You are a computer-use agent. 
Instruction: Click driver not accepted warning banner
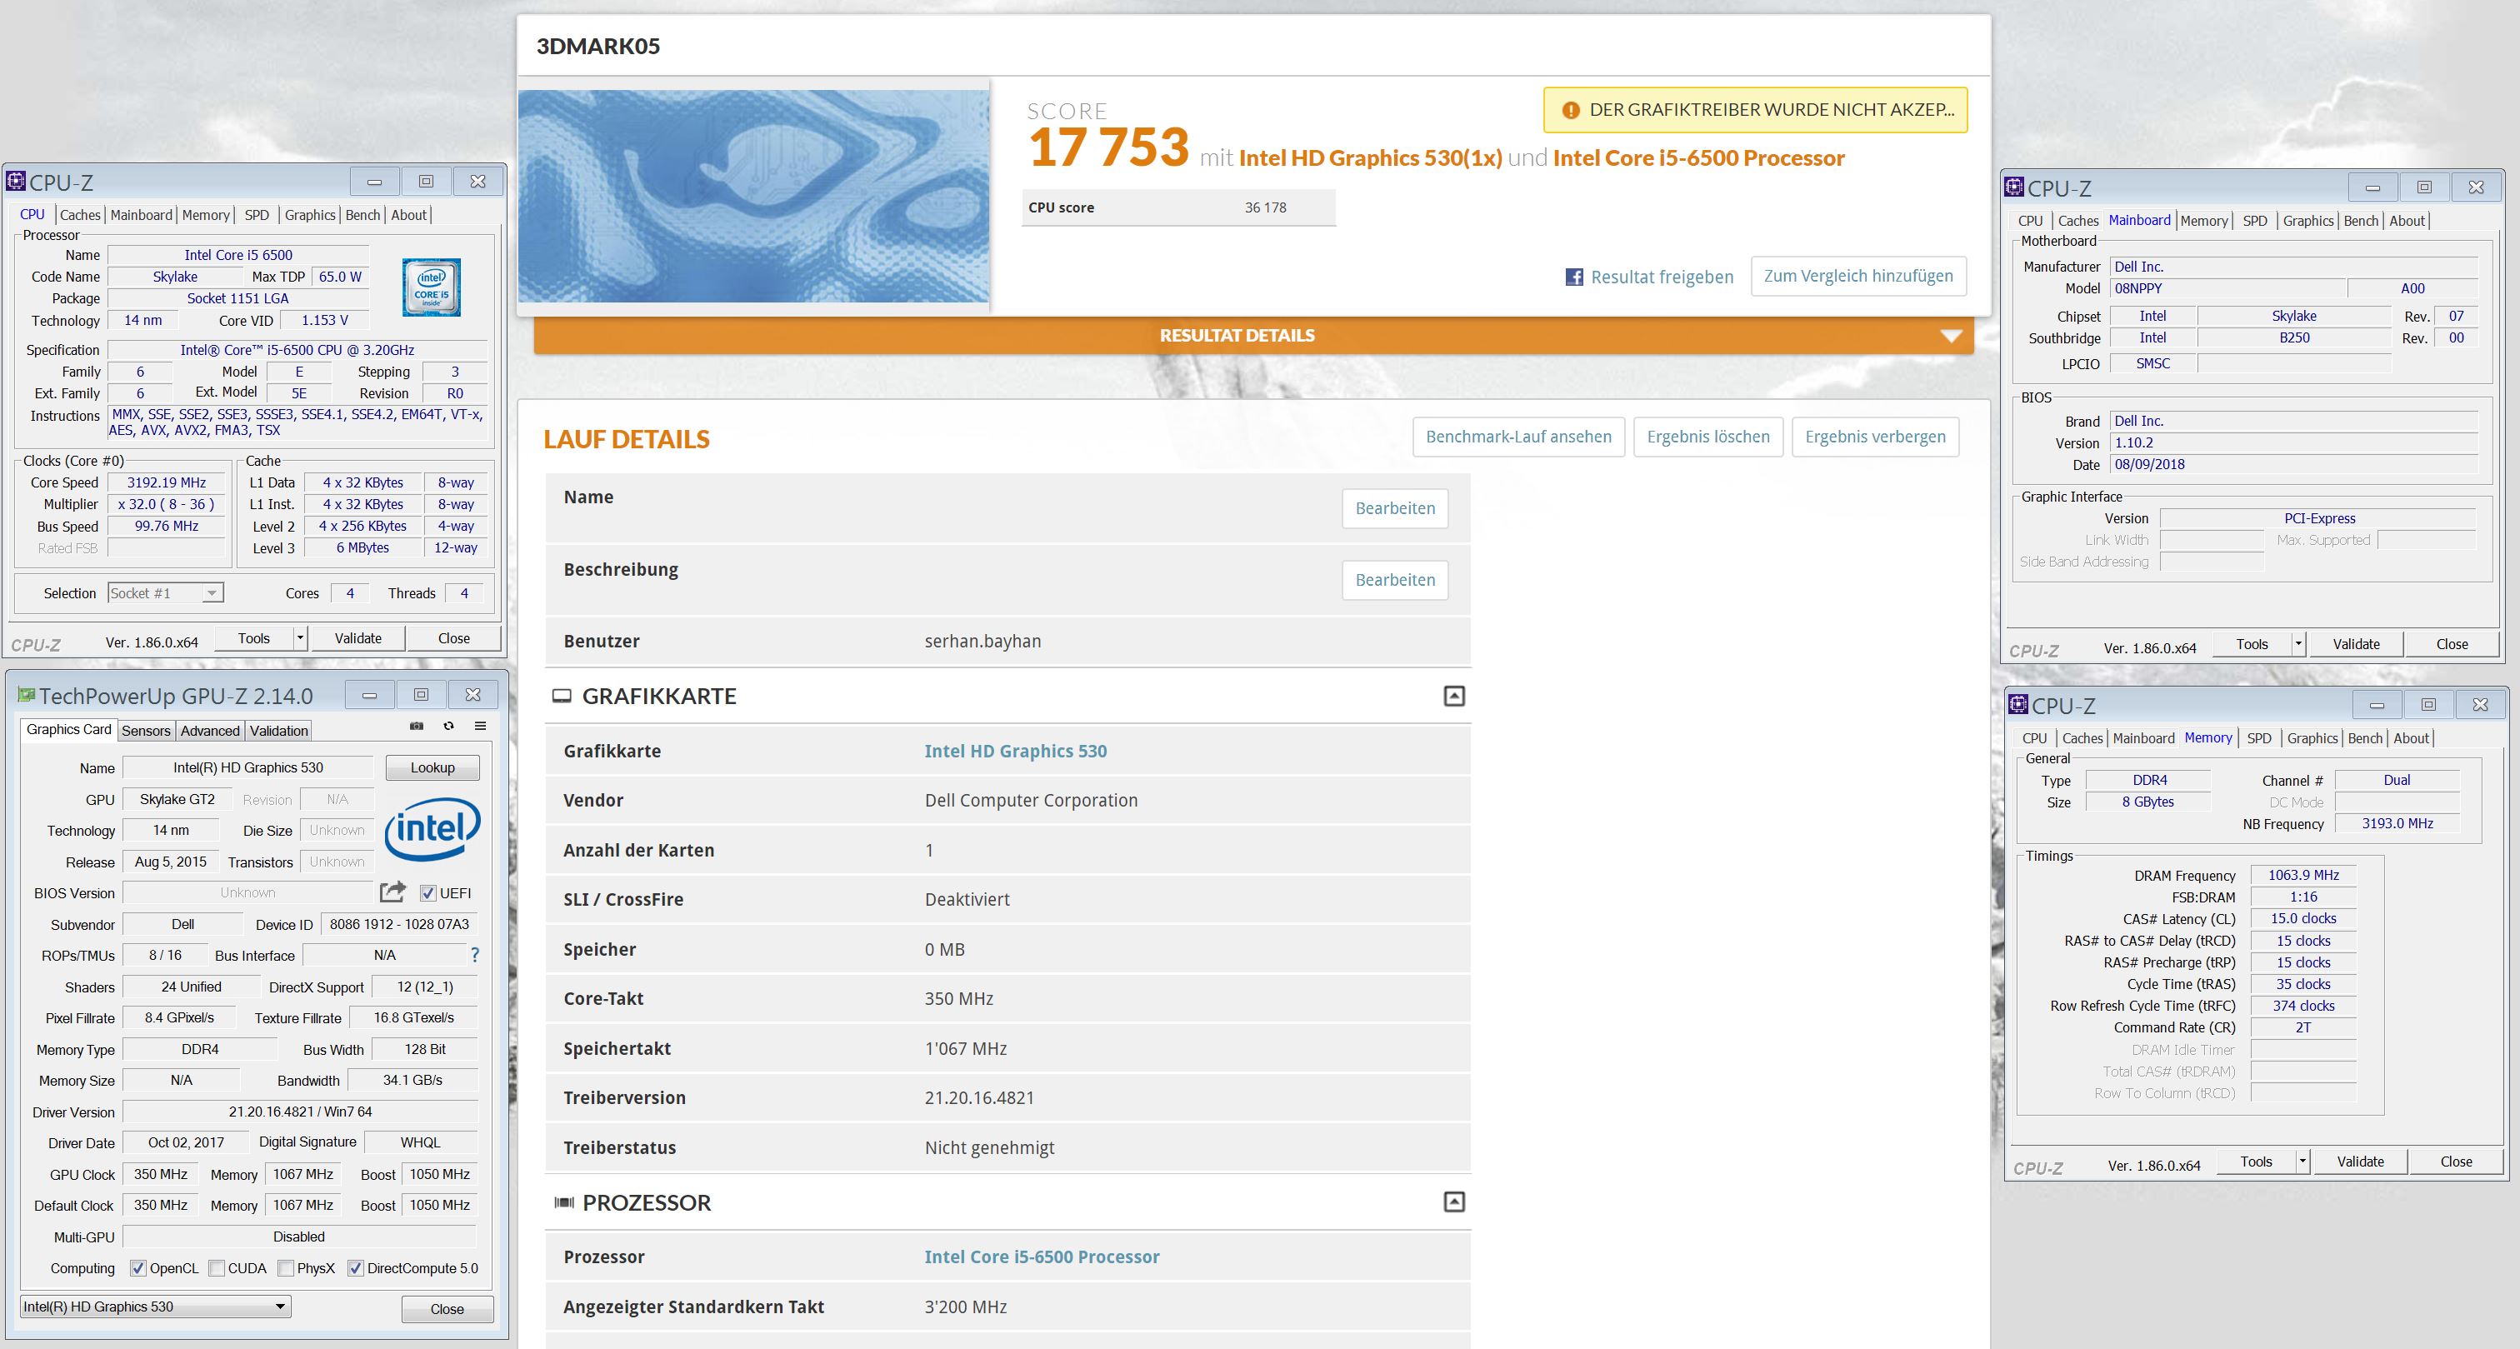[1756, 111]
